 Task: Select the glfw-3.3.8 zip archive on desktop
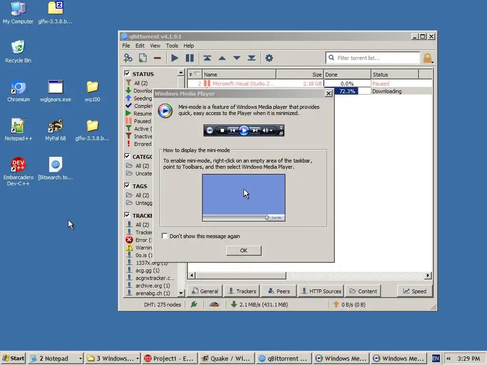tap(56, 13)
